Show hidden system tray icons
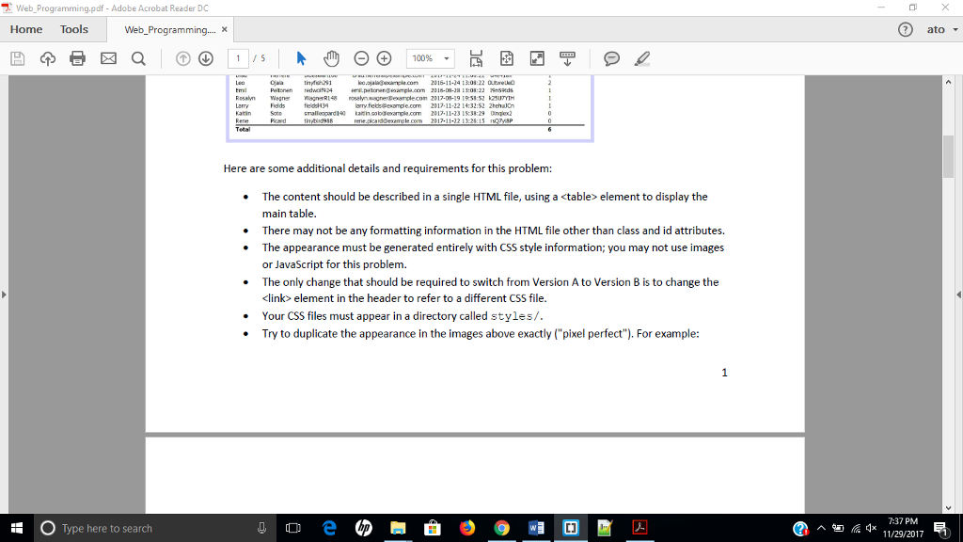This screenshot has height=542, width=963. pos(821,528)
